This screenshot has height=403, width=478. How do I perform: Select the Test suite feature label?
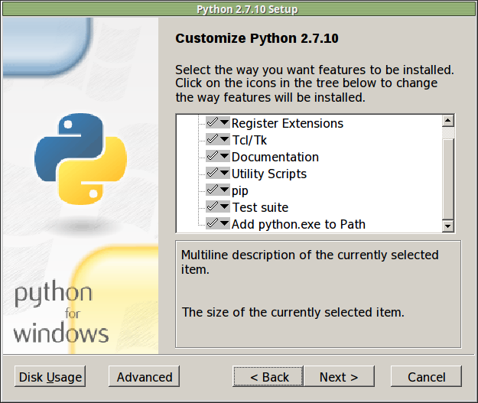point(260,207)
